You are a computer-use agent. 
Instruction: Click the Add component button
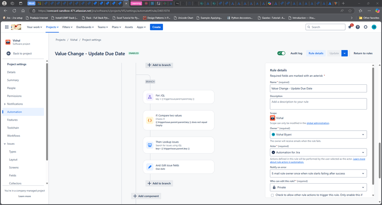tap(146, 196)
